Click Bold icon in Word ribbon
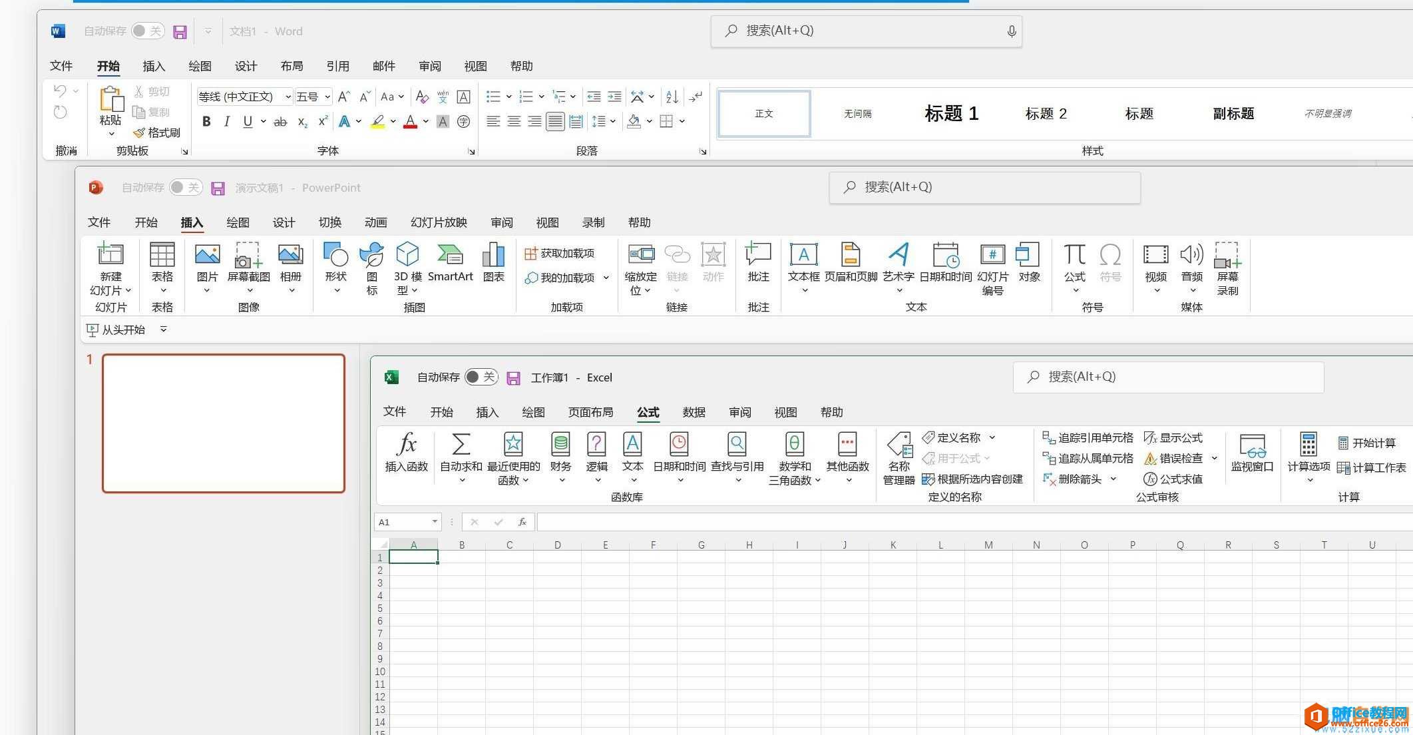 click(206, 122)
